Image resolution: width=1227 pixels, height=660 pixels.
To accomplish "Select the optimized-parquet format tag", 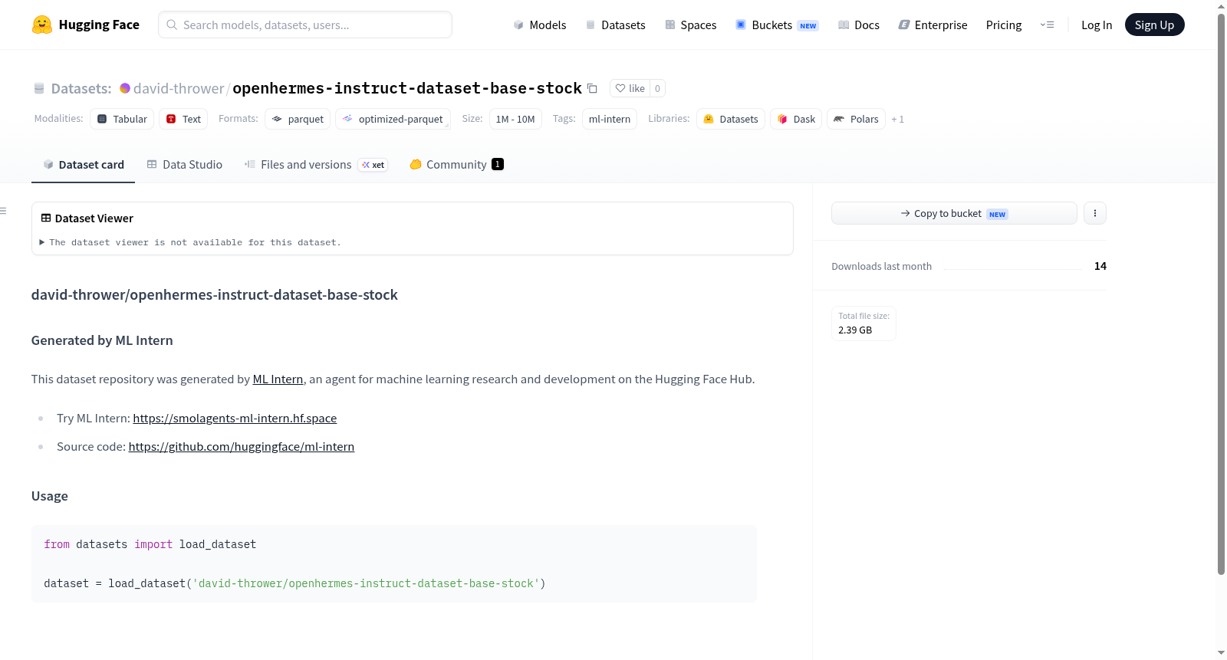I will (x=393, y=119).
